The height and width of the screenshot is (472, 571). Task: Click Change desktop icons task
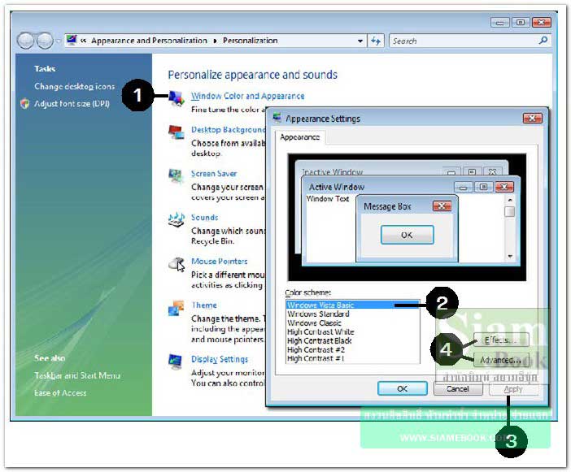(75, 86)
